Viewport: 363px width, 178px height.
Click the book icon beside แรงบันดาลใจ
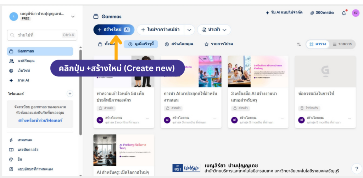(x=11, y=150)
